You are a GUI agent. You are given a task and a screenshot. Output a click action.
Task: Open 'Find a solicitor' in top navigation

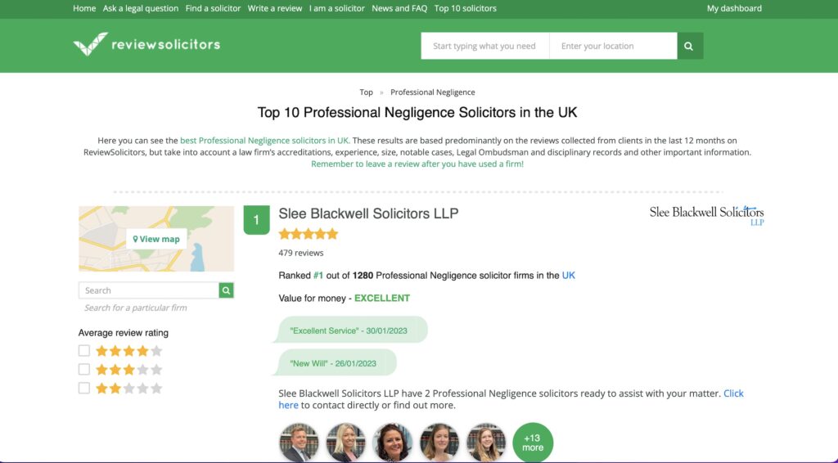[214, 8]
